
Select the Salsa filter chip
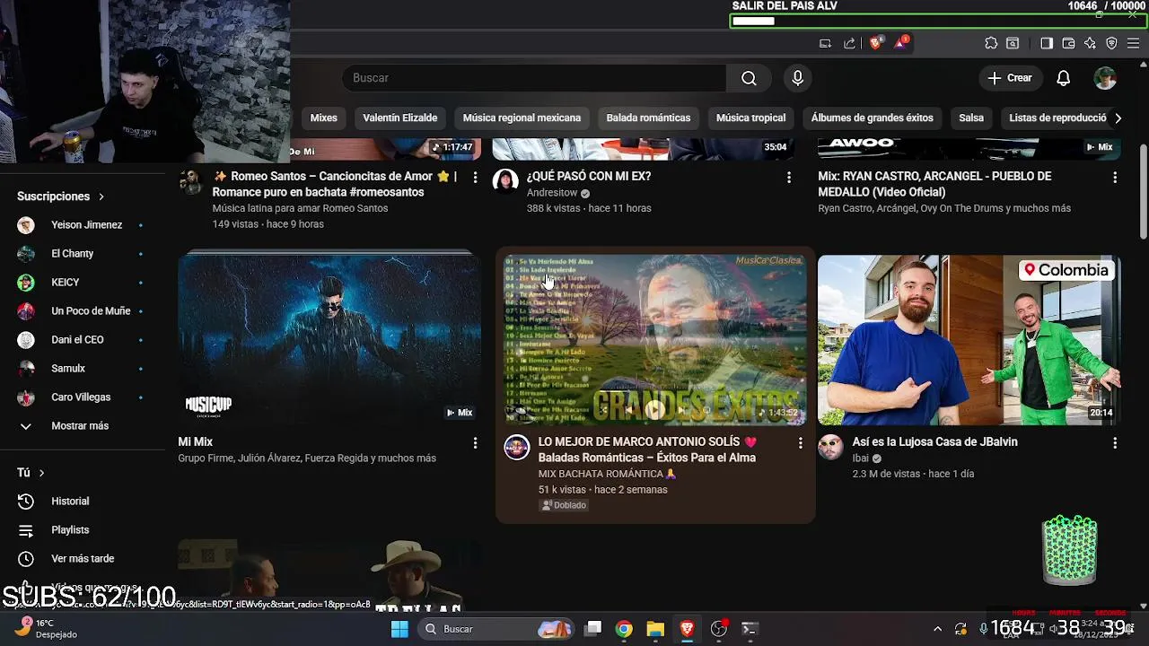click(971, 118)
